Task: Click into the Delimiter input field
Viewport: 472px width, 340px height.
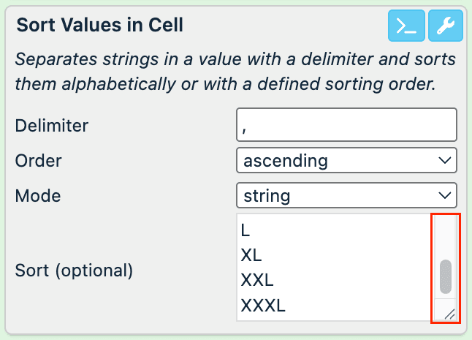Action: point(346,125)
